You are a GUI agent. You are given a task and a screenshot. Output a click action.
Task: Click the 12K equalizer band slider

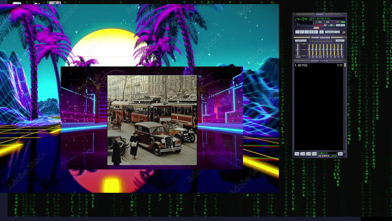pos(334,50)
